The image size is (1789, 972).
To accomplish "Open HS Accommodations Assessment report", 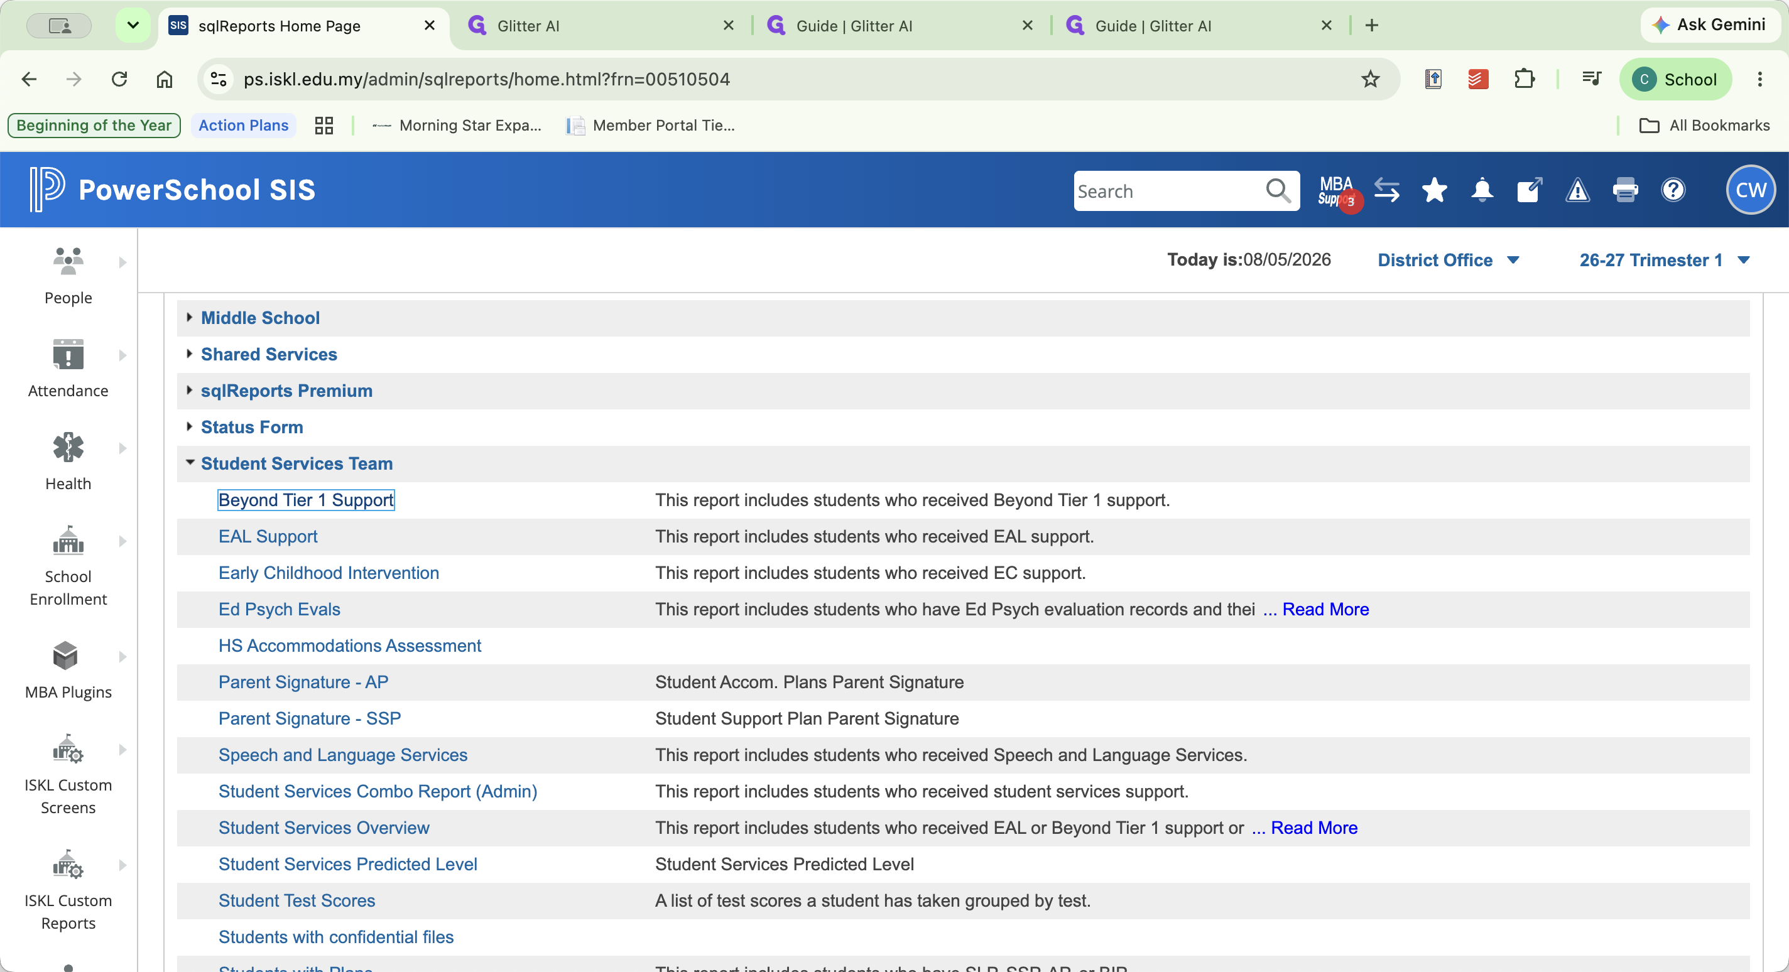I will (x=349, y=645).
